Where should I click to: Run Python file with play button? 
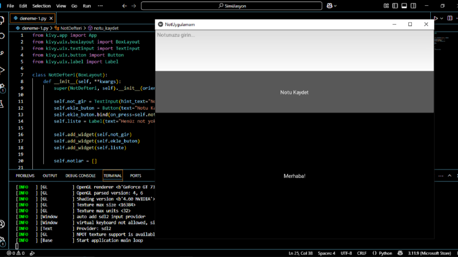436,18
